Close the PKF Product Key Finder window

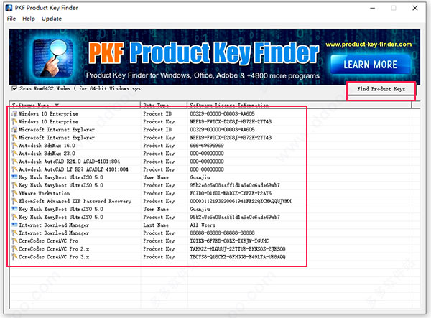coord(415,8)
